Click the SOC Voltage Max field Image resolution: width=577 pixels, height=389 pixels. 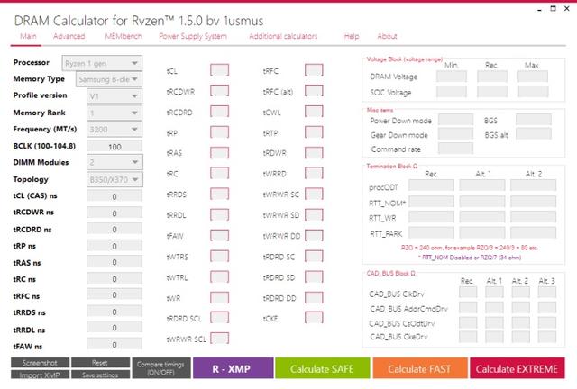click(x=533, y=92)
